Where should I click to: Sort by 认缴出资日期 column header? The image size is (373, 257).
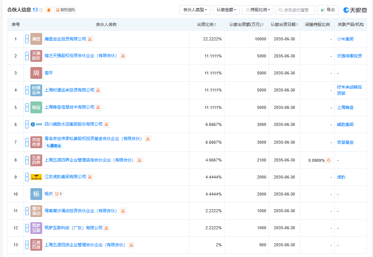pos(284,24)
